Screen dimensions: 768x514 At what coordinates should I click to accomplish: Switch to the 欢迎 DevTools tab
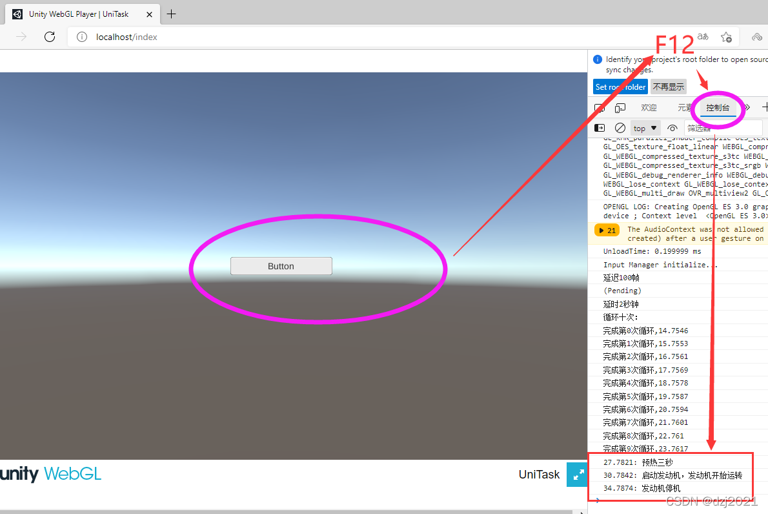coord(649,108)
